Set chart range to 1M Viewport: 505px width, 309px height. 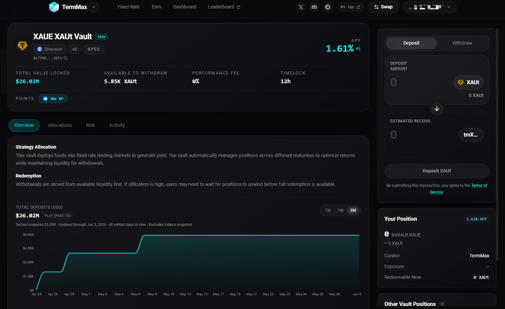coord(340,210)
